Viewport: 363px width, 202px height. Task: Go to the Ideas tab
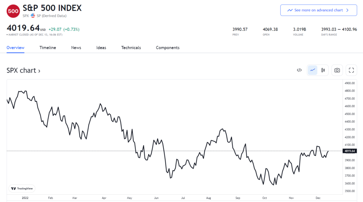pos(101,48)
